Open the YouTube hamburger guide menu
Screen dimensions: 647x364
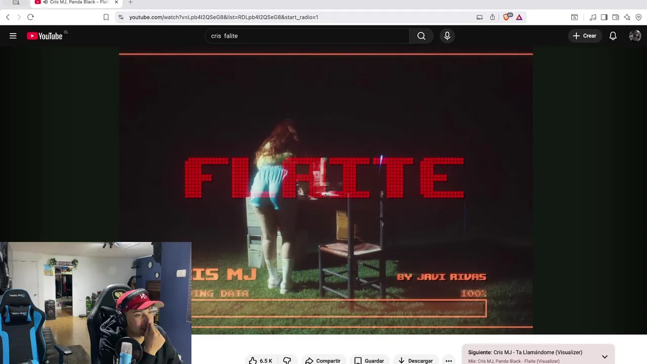(x=13, y=36)
